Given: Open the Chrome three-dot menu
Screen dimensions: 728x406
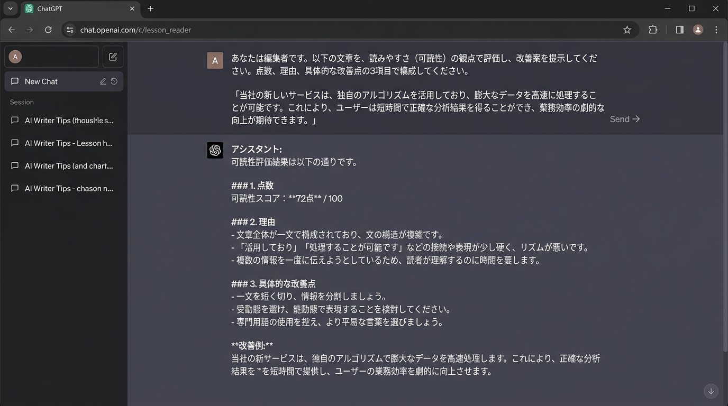Looking at the screenshot, I should 716,30.
